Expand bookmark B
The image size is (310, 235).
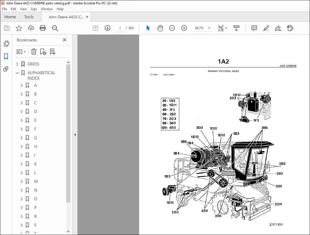[x=22, y=94]
